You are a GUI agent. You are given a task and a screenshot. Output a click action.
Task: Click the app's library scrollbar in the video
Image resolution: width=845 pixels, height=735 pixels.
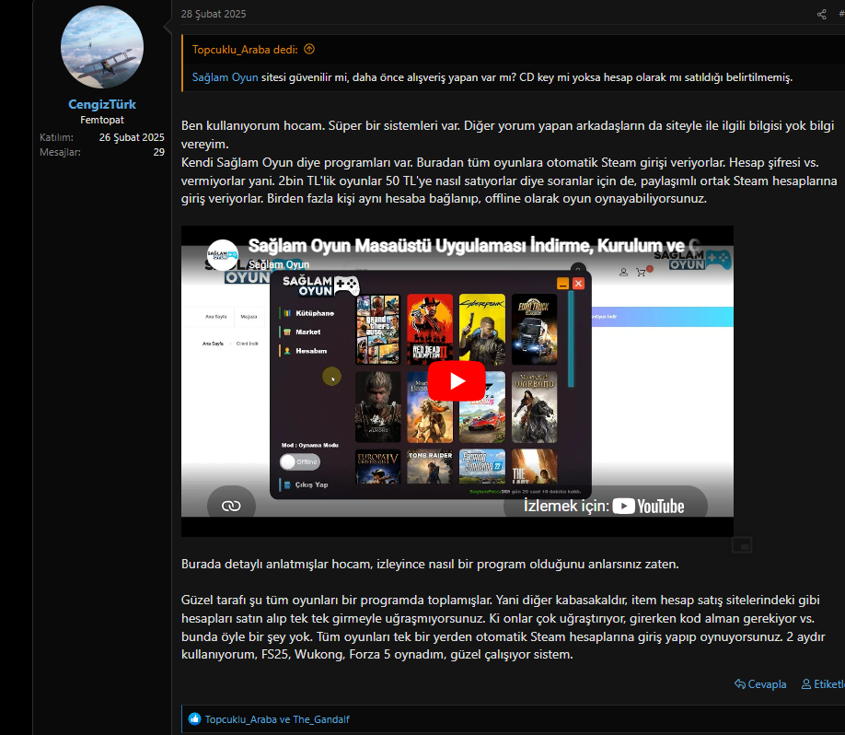[571, 340]
